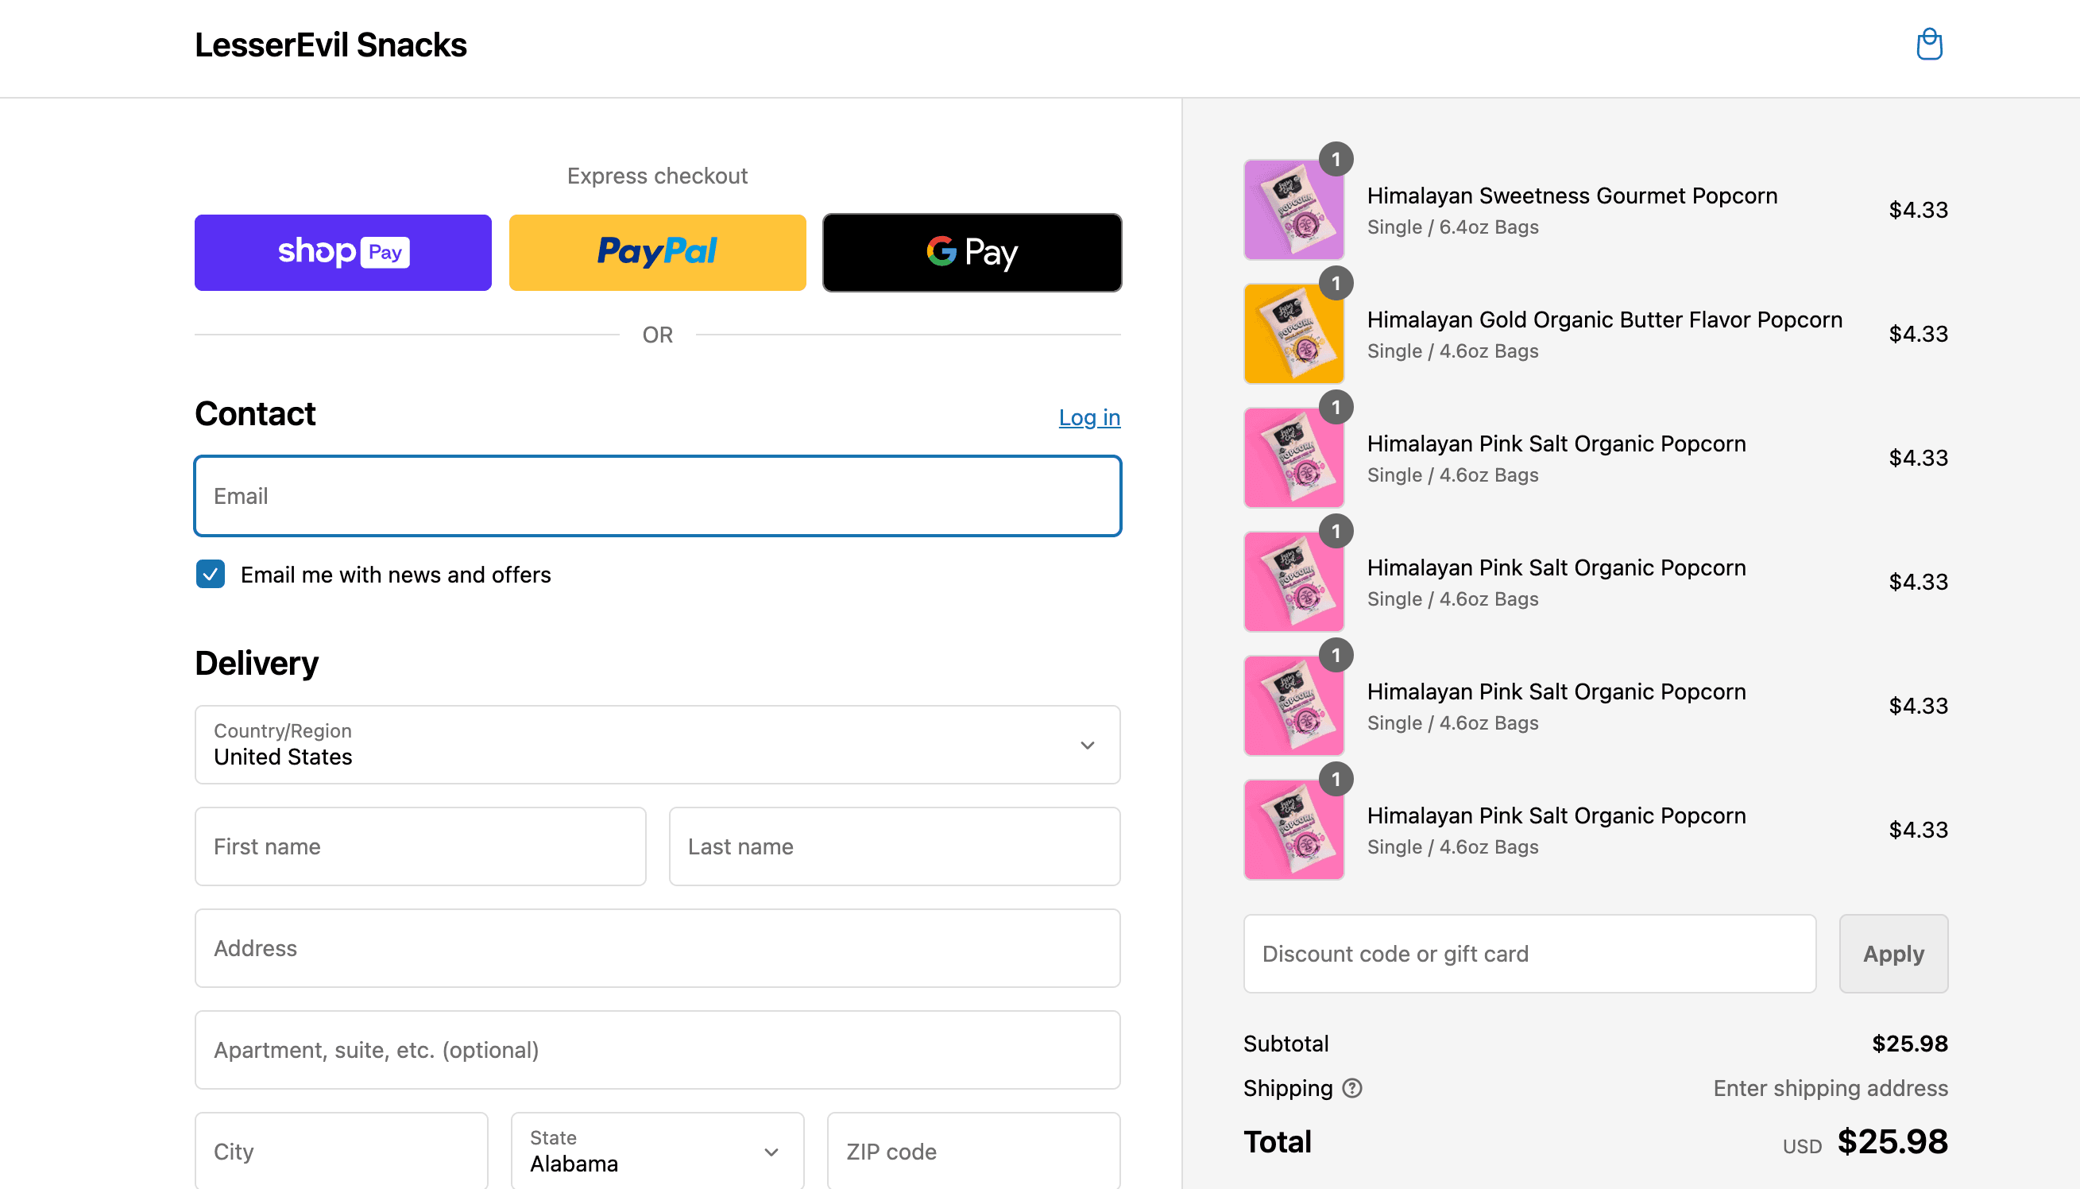Viewport: 2080px width, 1189px height.
Task: Focus the Email input field
Action: 657,496
